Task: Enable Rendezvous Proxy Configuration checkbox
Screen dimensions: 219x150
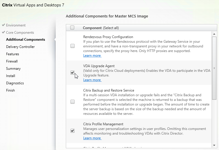Action: click(x=73, y=46)
